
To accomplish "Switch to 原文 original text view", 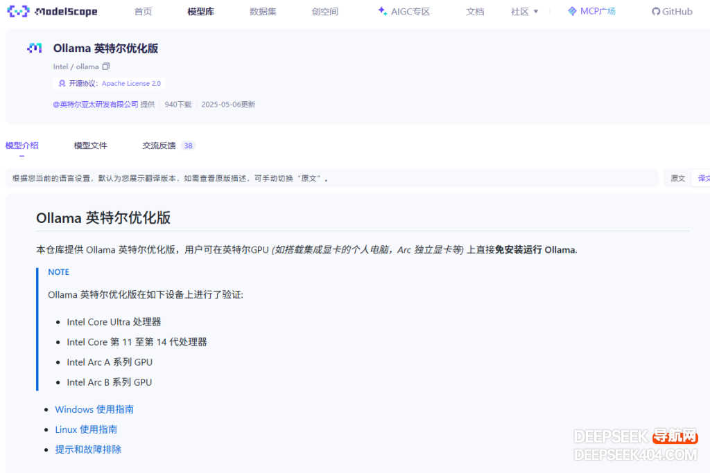I will pyautogui.click(x=677, y=178).
